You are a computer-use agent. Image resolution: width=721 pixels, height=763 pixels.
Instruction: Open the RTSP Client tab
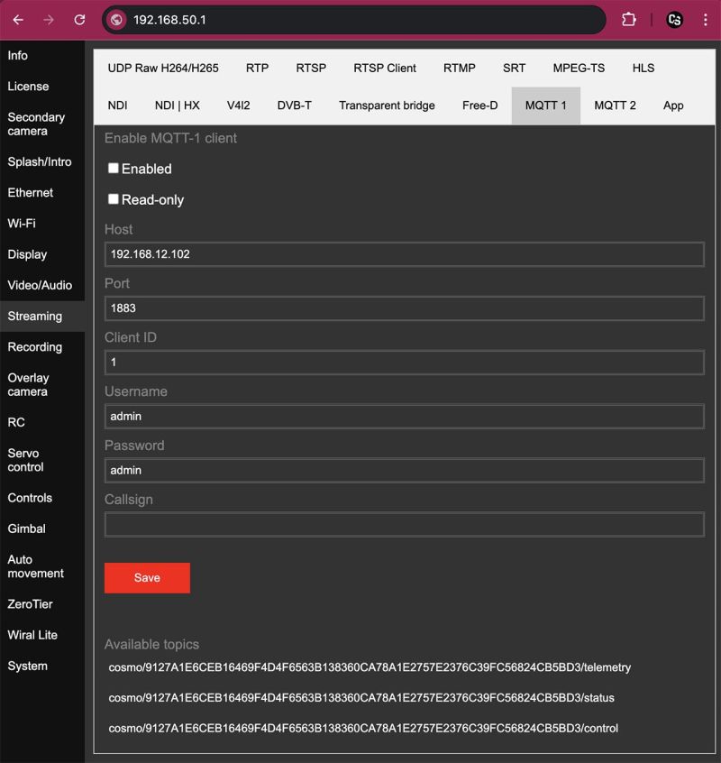[385, 68]
